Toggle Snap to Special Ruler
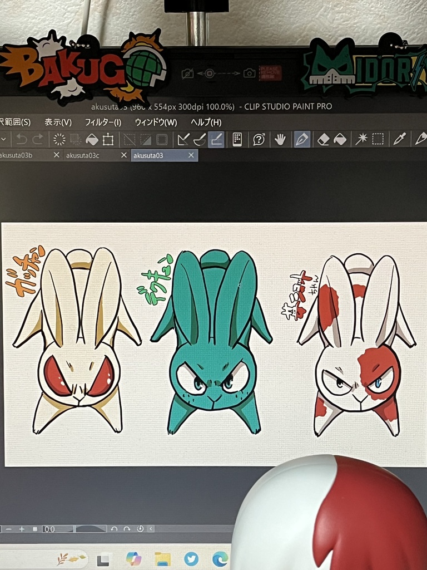The width and height of the screenshot is (427, 570). click(x=200, y=140)
